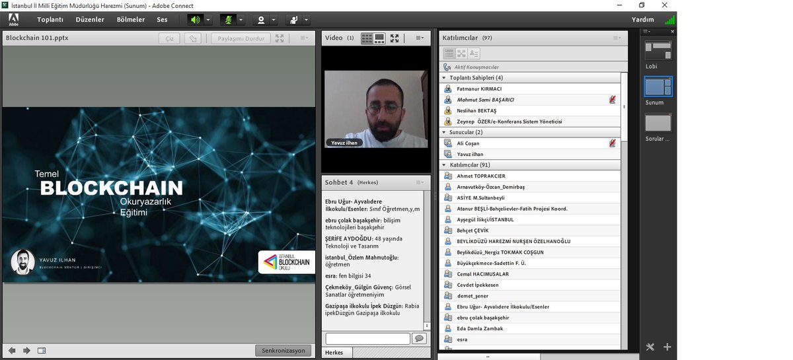
Task: Open the Sohbet chat pod options menu
Action: coord(420,182)
